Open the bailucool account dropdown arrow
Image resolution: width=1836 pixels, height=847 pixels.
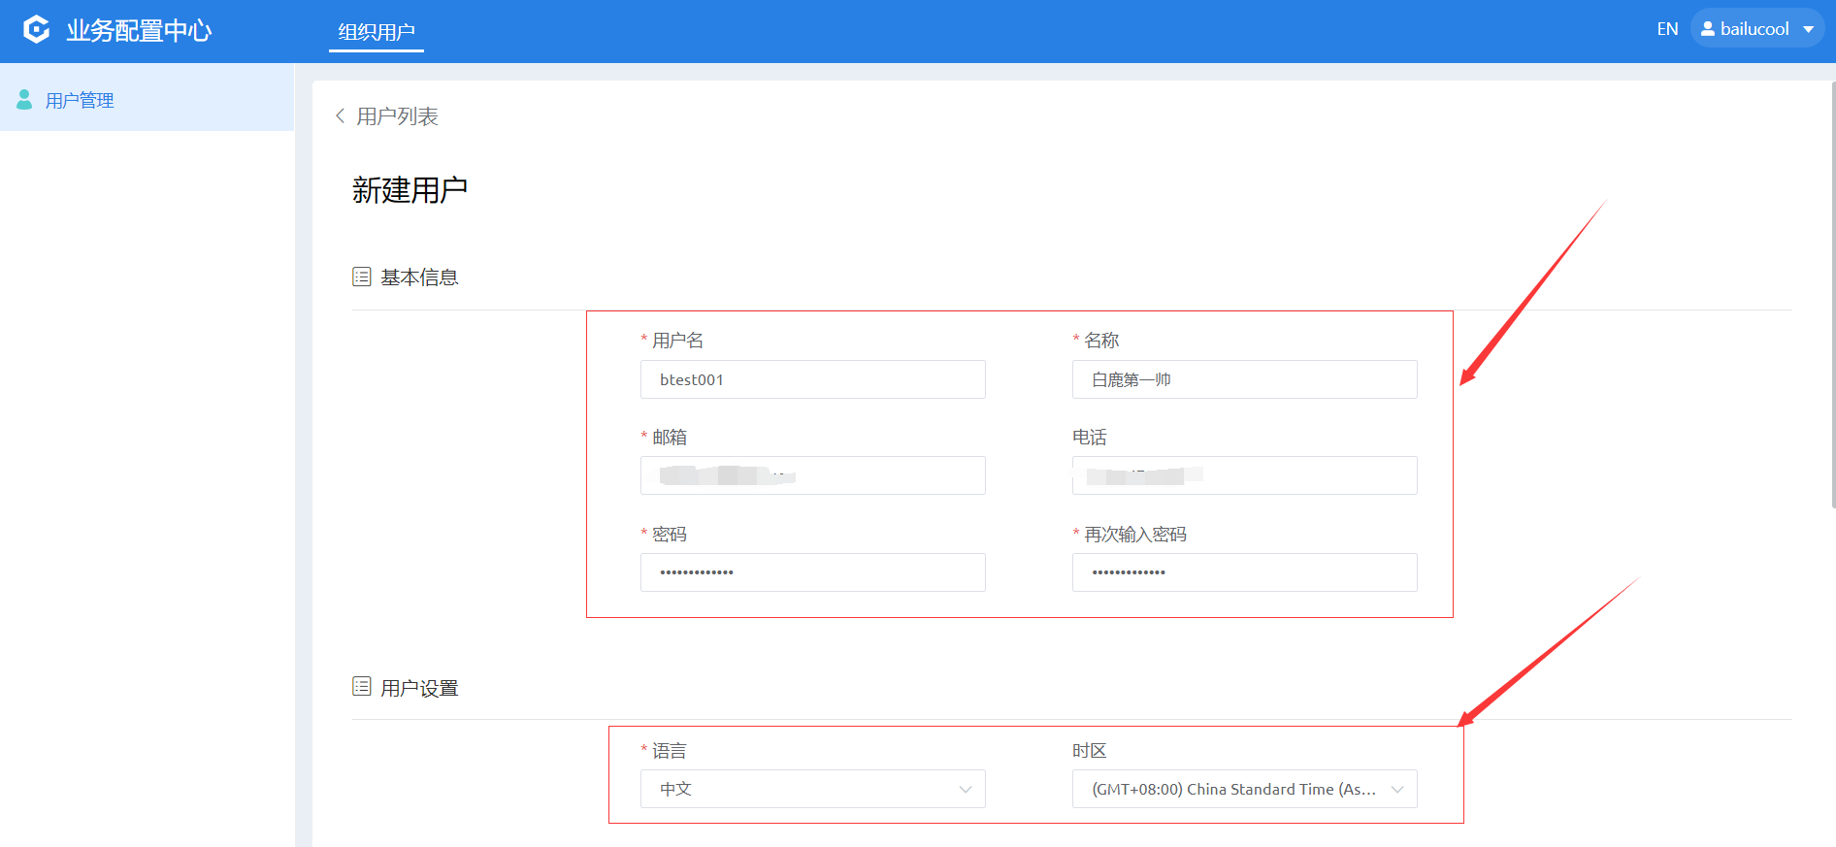click(1809, 30)
